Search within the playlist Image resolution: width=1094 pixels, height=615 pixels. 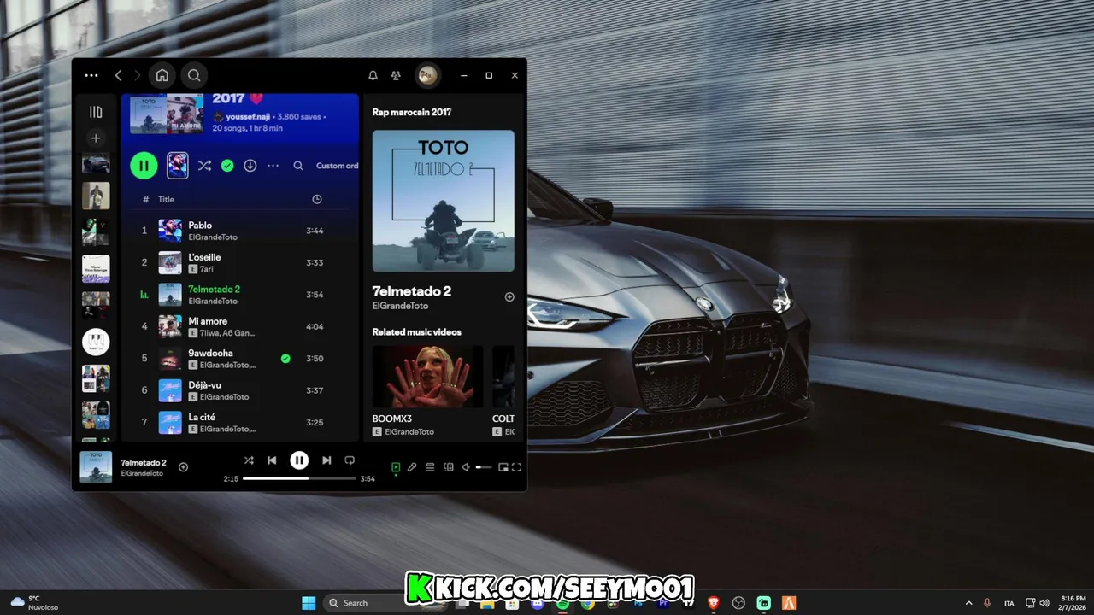coord(298,166)
